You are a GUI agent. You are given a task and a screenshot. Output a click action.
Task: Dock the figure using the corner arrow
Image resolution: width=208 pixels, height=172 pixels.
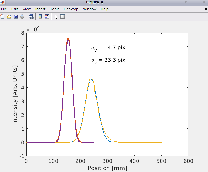pyautogui.click(x=205, y=9)
